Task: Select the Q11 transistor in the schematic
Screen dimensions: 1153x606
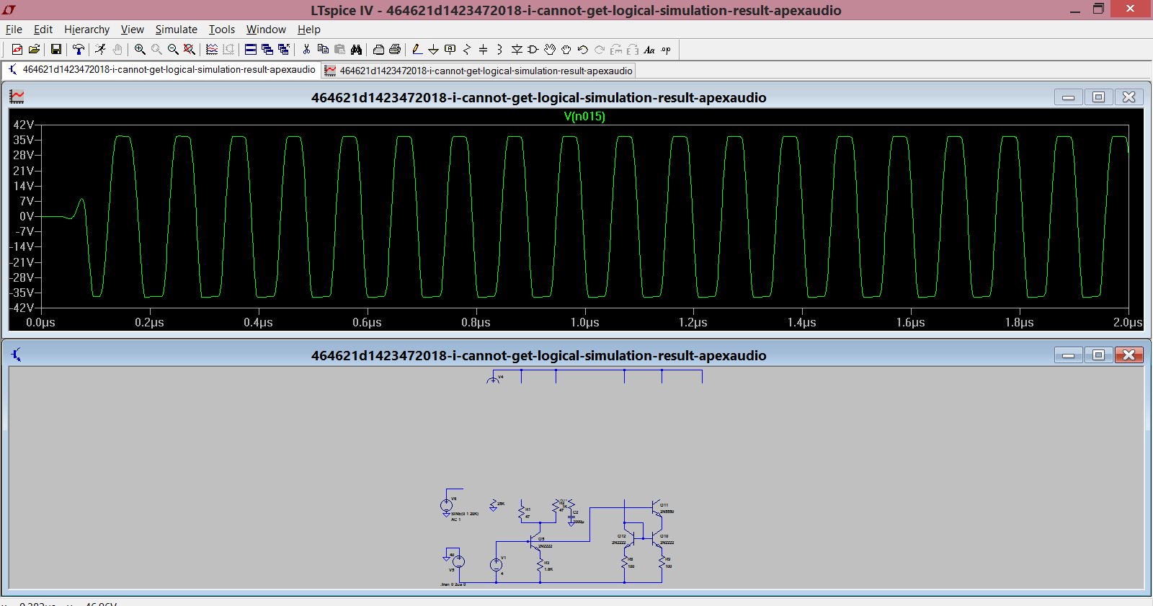Action: pos(656,507)
